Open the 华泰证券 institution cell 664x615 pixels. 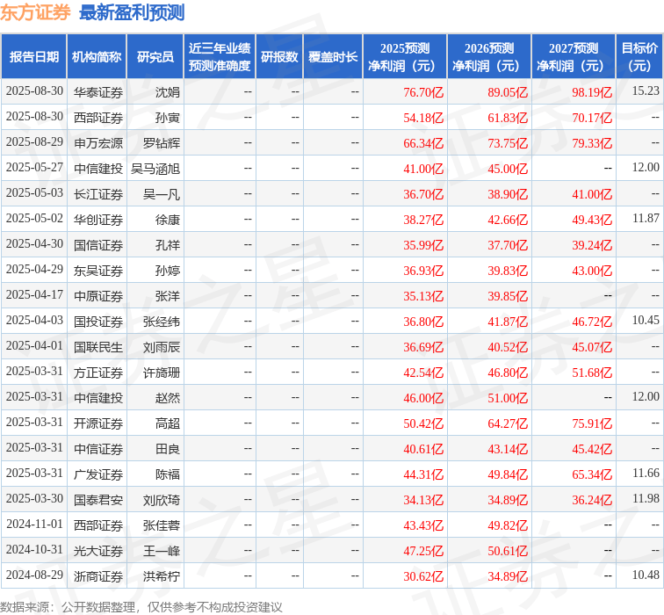98,91
